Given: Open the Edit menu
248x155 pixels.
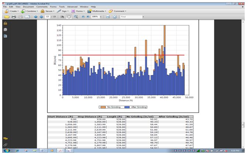Looking at the screenshot, I should (11, 7).
